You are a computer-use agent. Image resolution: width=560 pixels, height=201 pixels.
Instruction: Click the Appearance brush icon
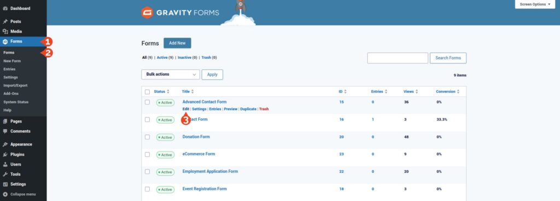point(5,144)
